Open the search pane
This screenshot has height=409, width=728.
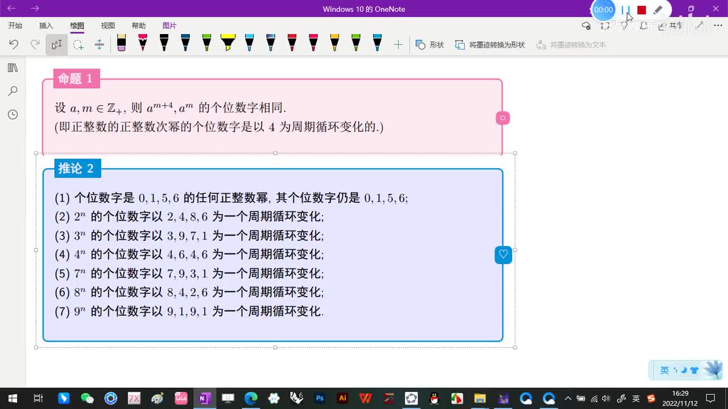pos(13,91)
